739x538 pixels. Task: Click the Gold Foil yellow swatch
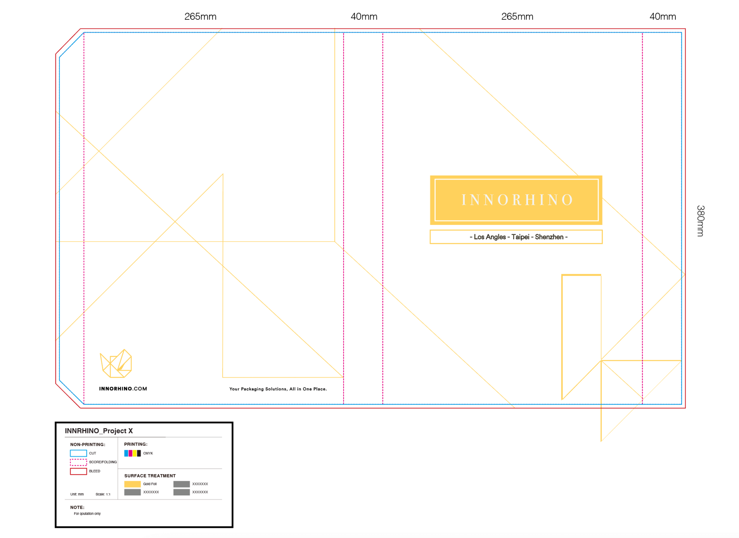[x=132, y=484]
